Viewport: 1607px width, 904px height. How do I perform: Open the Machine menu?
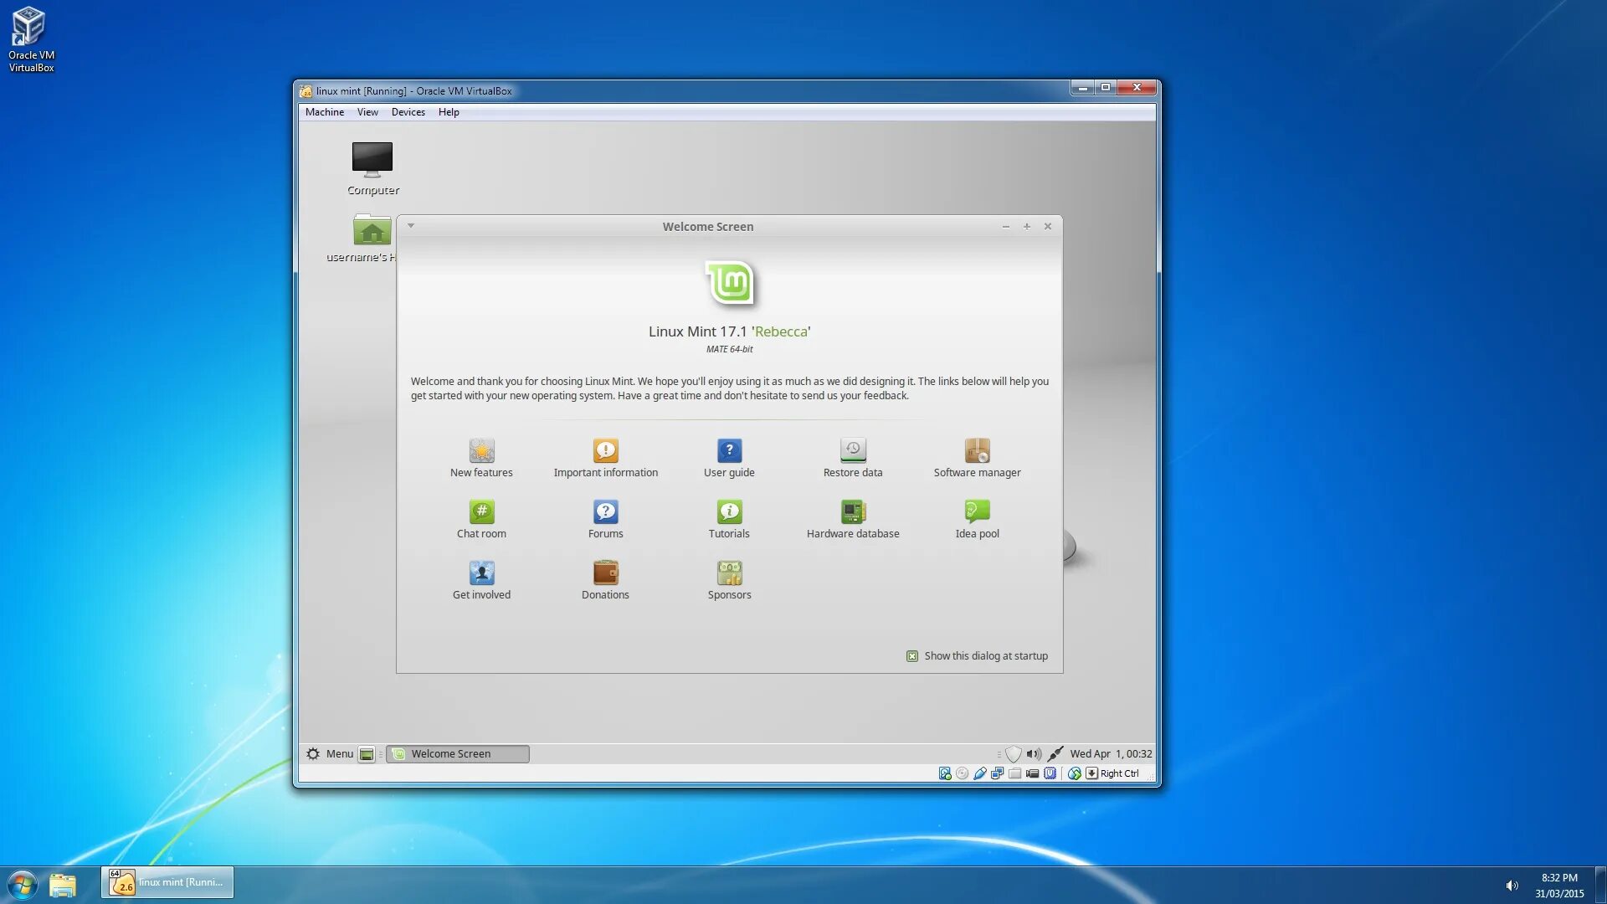point(325,112)
